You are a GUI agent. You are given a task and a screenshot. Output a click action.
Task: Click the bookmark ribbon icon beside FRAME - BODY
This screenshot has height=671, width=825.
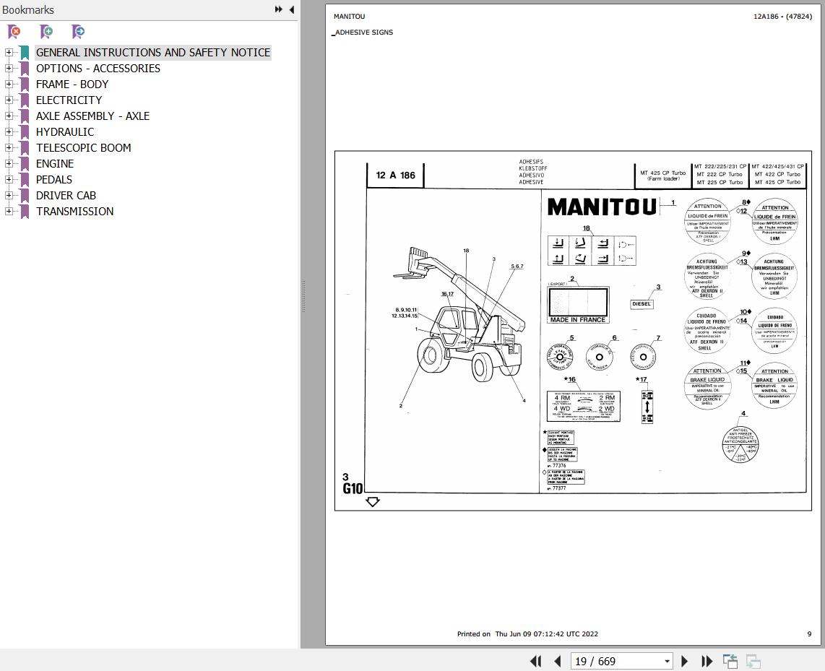pos(25,85)
